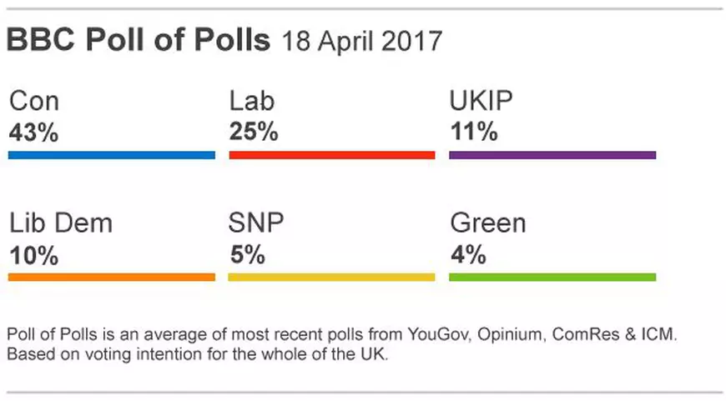Click the "Con" party label
The image size is (726, 401).
click(x=34, y=102)
